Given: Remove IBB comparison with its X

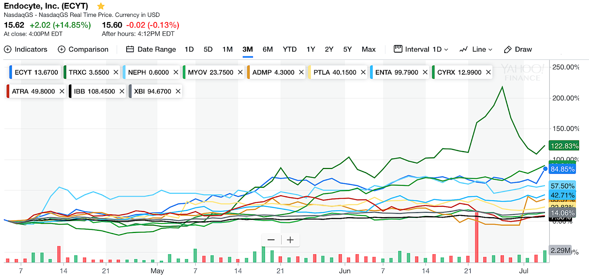Looking at the screenshot, I should pos(122,91).
